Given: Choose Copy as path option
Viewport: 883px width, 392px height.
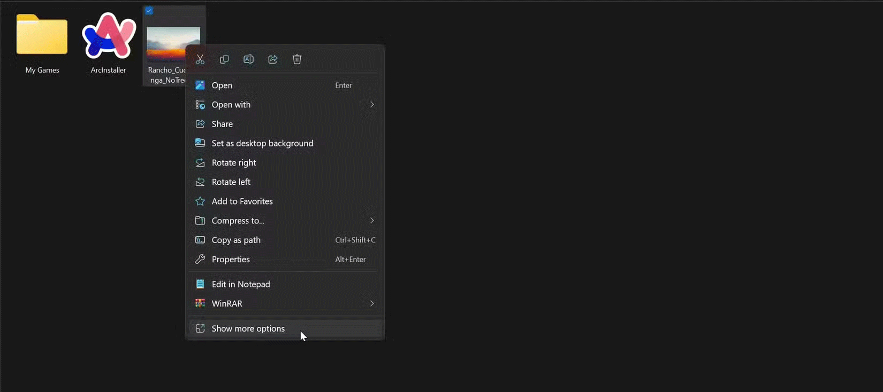Looking at the screenshot, I should 236,240.
